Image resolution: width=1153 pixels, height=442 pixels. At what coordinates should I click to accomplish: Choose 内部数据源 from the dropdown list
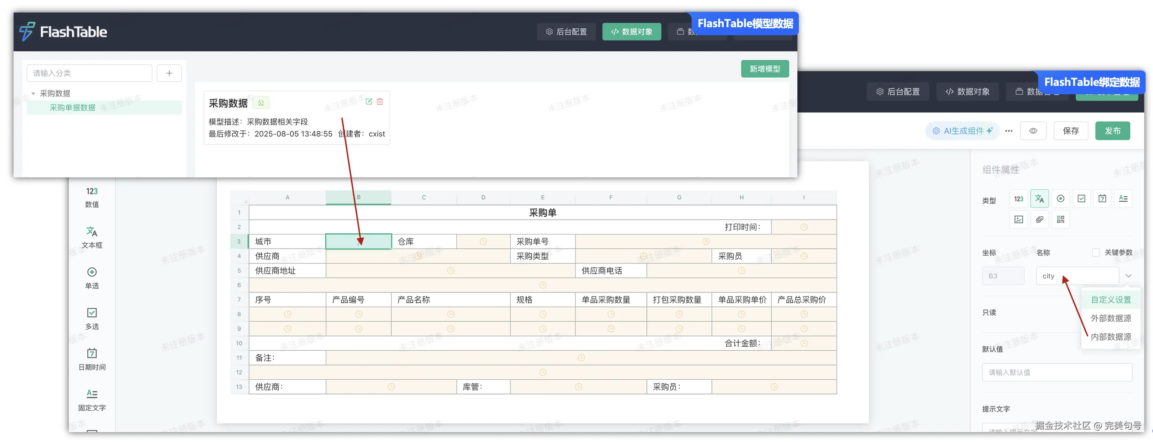[x=1111, y=337]
